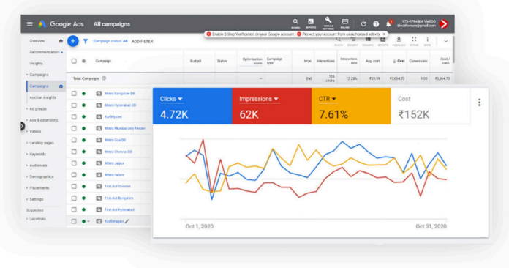Open the Billing icon
The width and height of the screenshot is (509, 268).
(345, 23)
